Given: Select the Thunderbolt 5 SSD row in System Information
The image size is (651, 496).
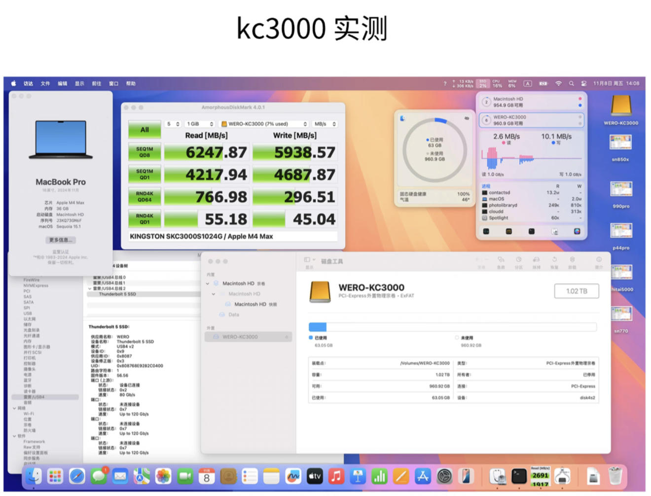Looking at the screenshot, I should (143, 294).
